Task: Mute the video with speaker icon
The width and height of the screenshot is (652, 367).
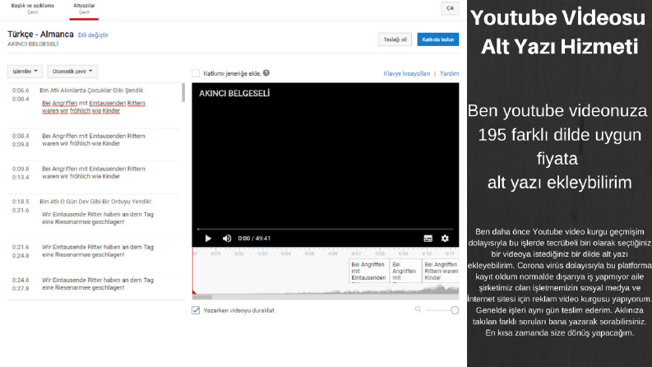Action: point(227,239)
